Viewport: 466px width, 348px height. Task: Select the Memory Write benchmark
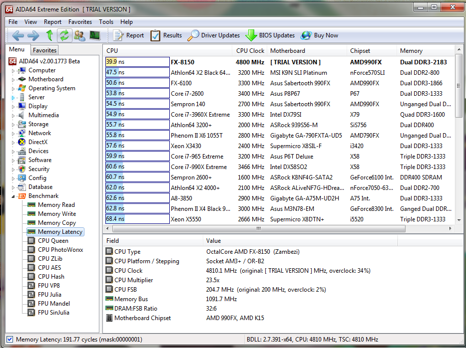[x=57, y=214]
